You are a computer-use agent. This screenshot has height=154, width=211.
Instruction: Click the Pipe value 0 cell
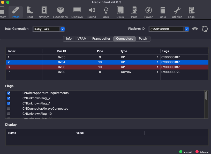[100, 72]
